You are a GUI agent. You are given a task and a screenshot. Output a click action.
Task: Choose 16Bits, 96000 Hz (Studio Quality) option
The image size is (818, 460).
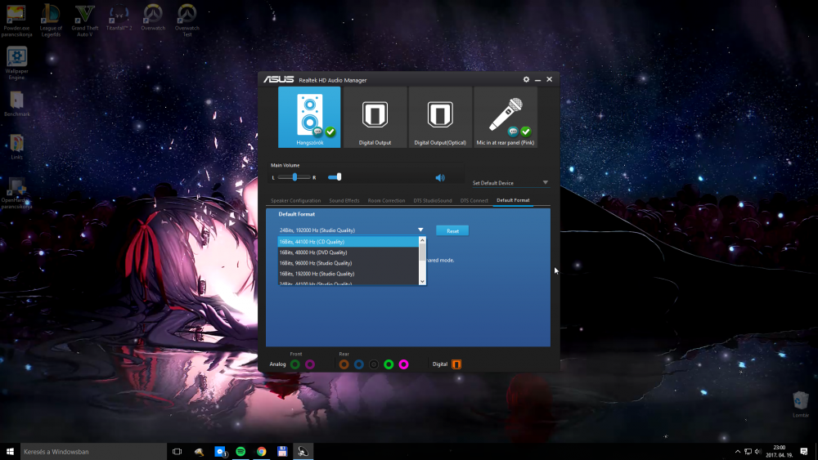pos(316,263)
